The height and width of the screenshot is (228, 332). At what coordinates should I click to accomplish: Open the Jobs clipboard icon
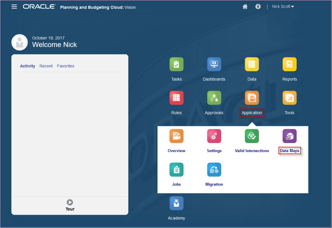[x=176, y=170]
